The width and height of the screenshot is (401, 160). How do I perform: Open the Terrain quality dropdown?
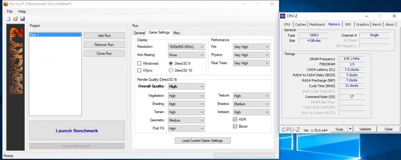tap(186, 112)
